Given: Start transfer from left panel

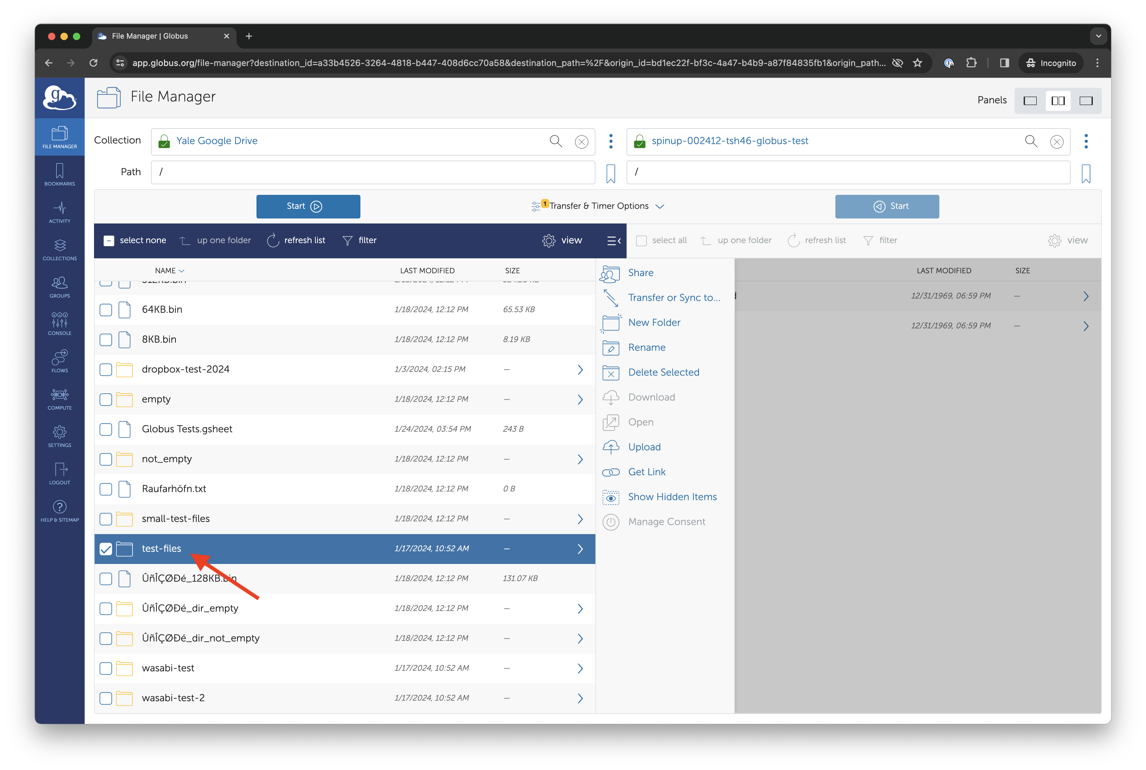Looking at the screenshot, I should click(x=308, y=206).
